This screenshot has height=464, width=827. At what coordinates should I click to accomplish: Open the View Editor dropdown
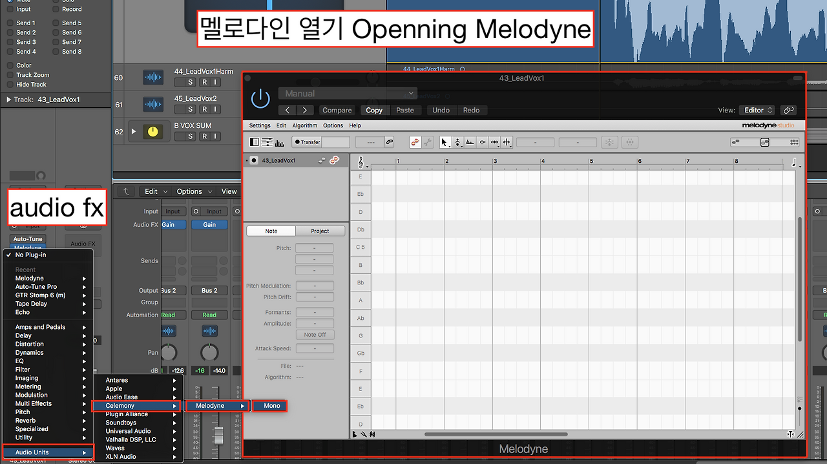click(757, 111)
